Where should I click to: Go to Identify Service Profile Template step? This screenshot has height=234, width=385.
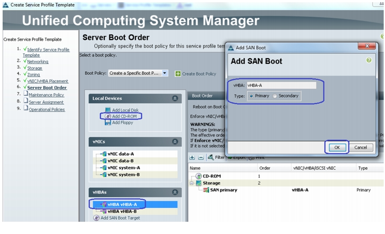point(46,52)
